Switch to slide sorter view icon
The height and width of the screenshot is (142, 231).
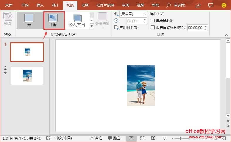142,138
